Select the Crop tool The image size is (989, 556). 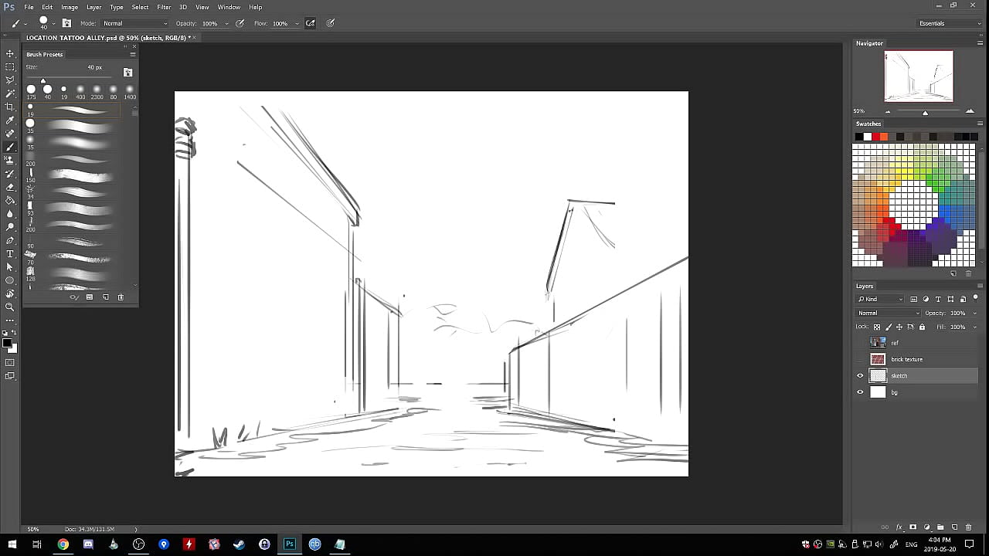10,107
